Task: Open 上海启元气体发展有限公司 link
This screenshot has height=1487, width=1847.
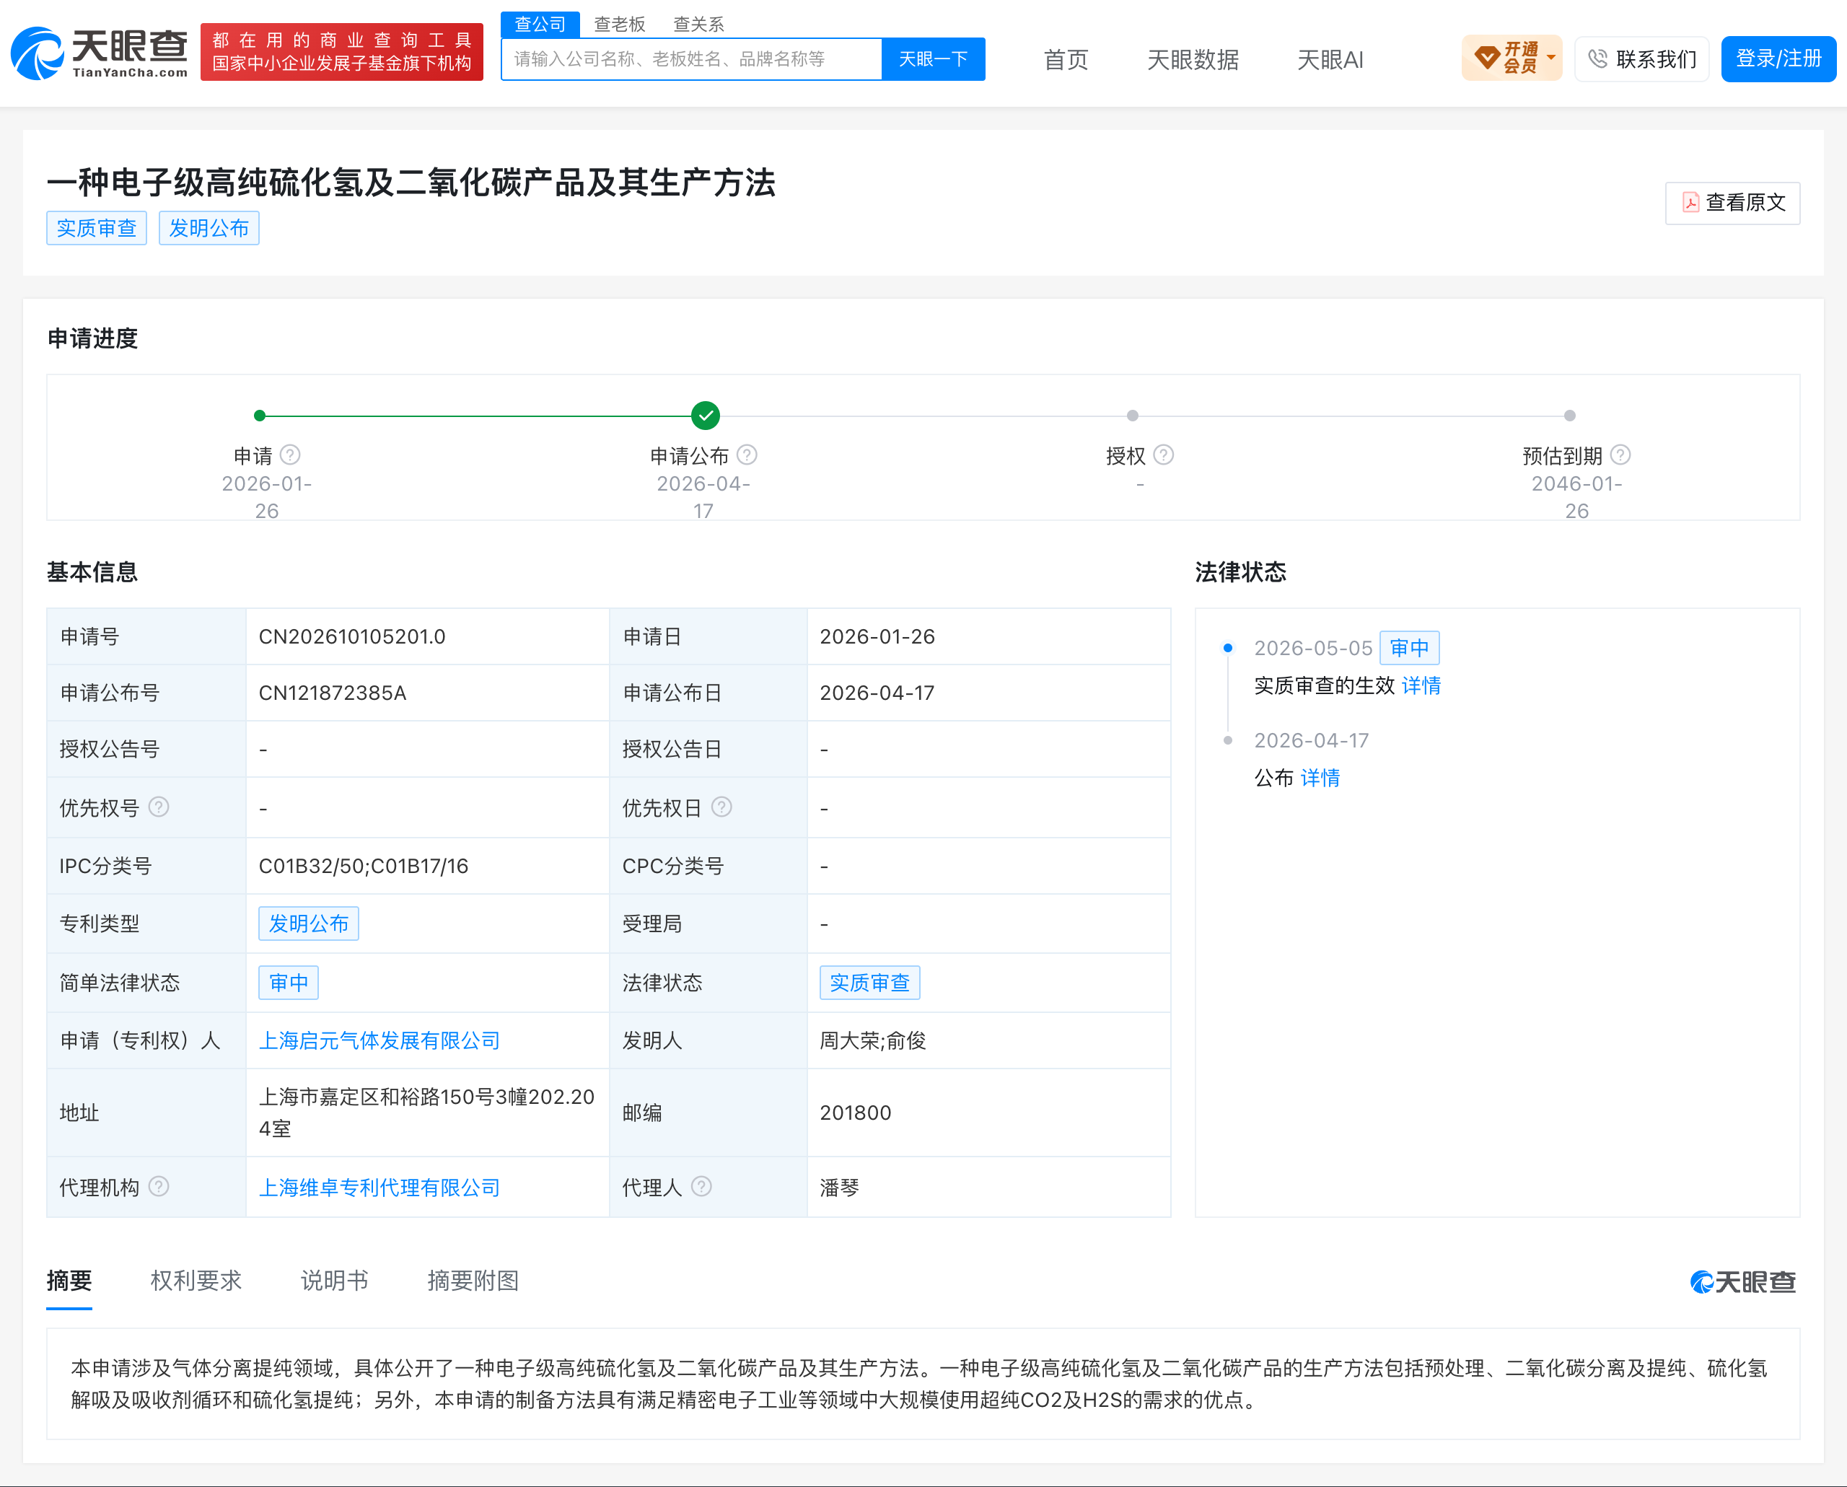Action: (380, 1040)
